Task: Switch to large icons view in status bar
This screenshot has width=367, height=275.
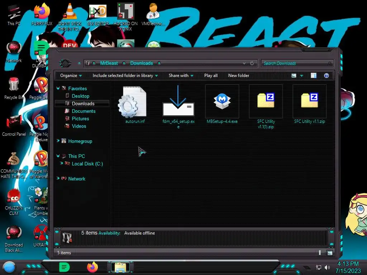Action: pos(330,253)
